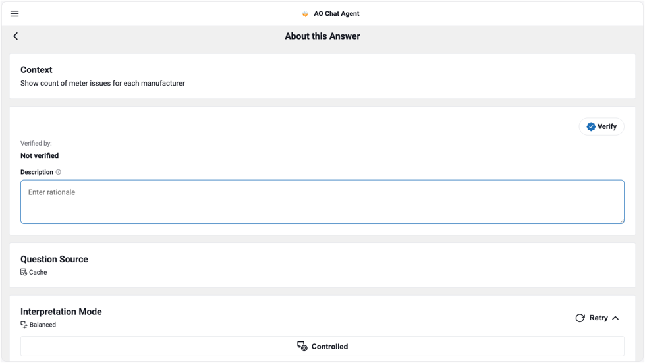
Task: Click the About this Answer heading
Action: point(323,36)
